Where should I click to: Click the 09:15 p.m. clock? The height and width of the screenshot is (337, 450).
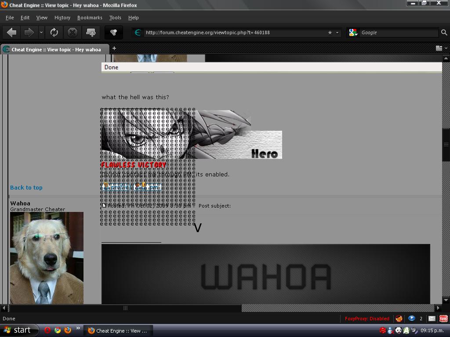pos(432,330)
